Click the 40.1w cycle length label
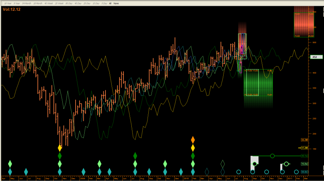 304,156
